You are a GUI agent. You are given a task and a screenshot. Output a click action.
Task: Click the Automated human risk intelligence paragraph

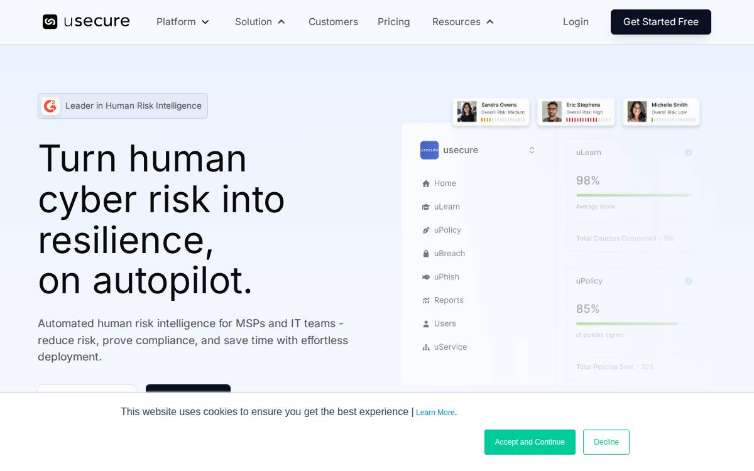point(193,340)
